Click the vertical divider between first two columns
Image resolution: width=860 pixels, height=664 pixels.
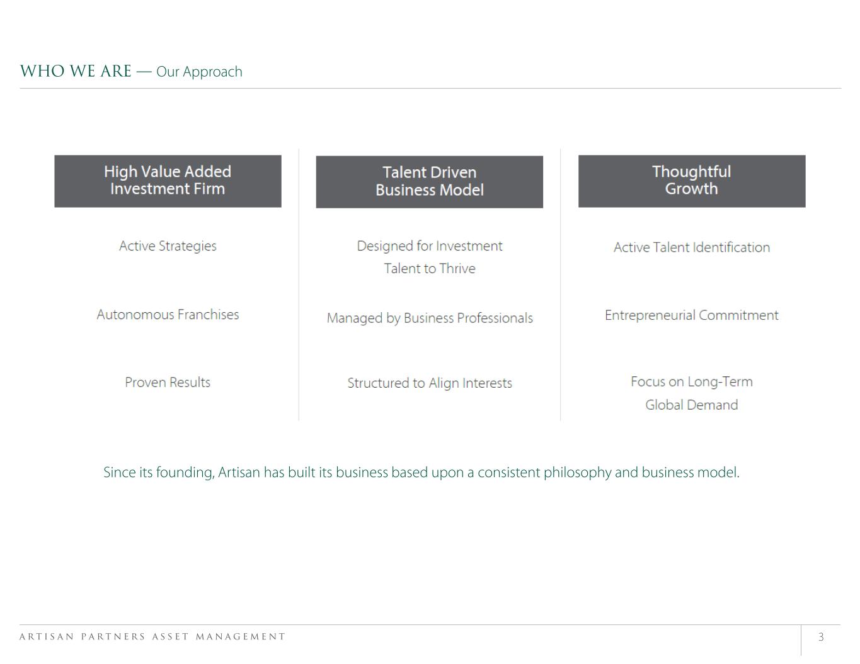(299, 284)
